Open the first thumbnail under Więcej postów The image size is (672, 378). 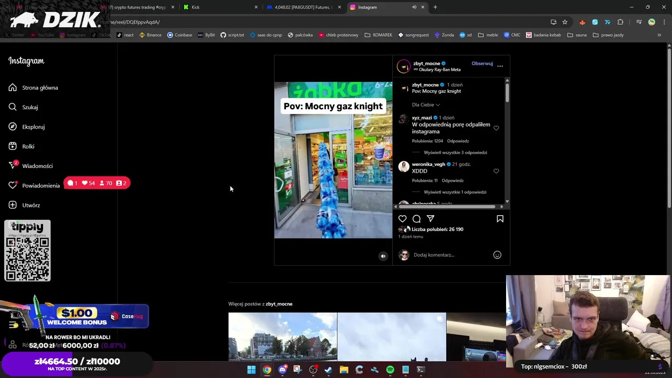pos(282,337)
